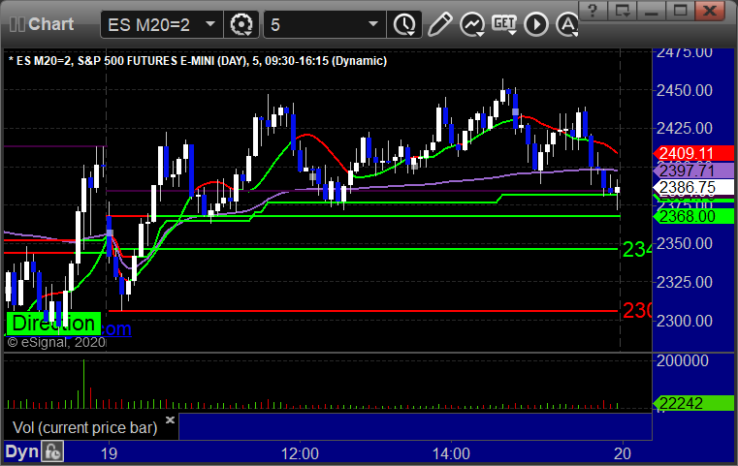Open the alerts A icon
This screenshot has height=466, width=738.
coord(567,24)
